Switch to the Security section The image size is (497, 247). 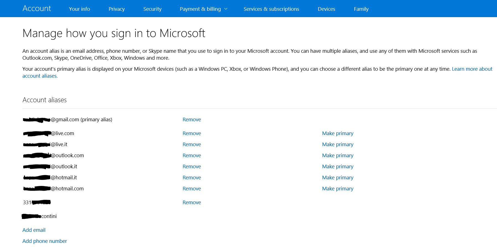[x=152, y=9]
